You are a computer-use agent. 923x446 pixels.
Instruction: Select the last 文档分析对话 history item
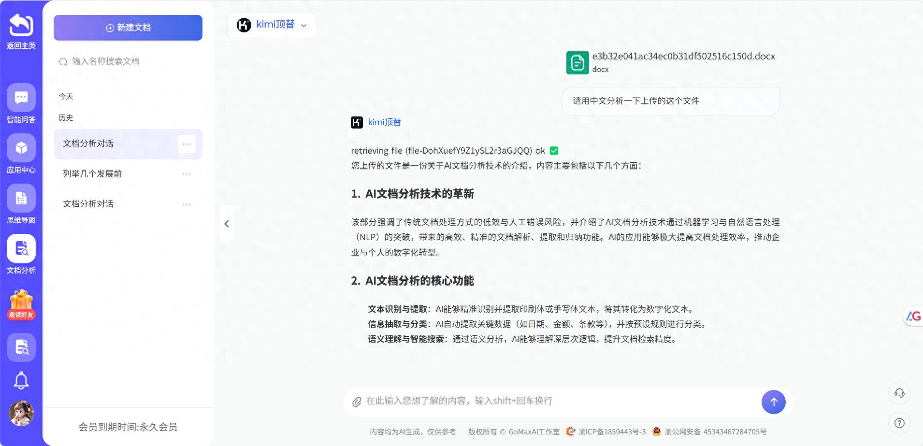point(128,204)
